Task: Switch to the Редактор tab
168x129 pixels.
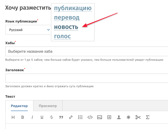Action: [19, 106]
